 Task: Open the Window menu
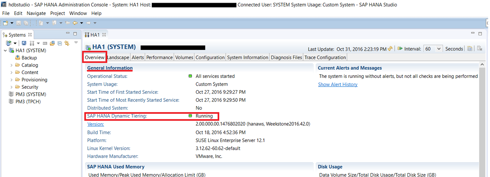point(78,13)
